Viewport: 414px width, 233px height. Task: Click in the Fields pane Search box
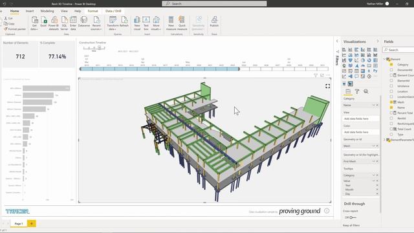coord(398,50)
